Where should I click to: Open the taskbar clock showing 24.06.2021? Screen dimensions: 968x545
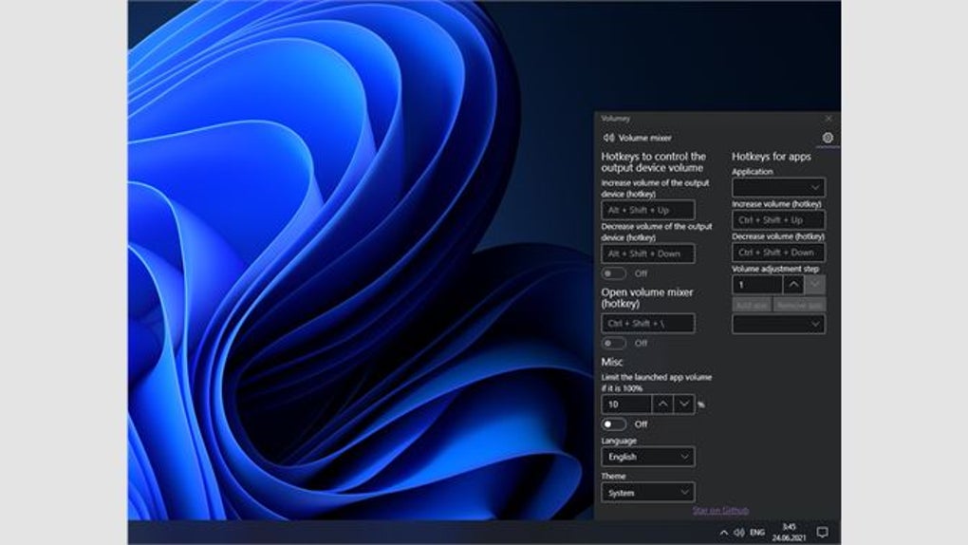click(789, 532)
